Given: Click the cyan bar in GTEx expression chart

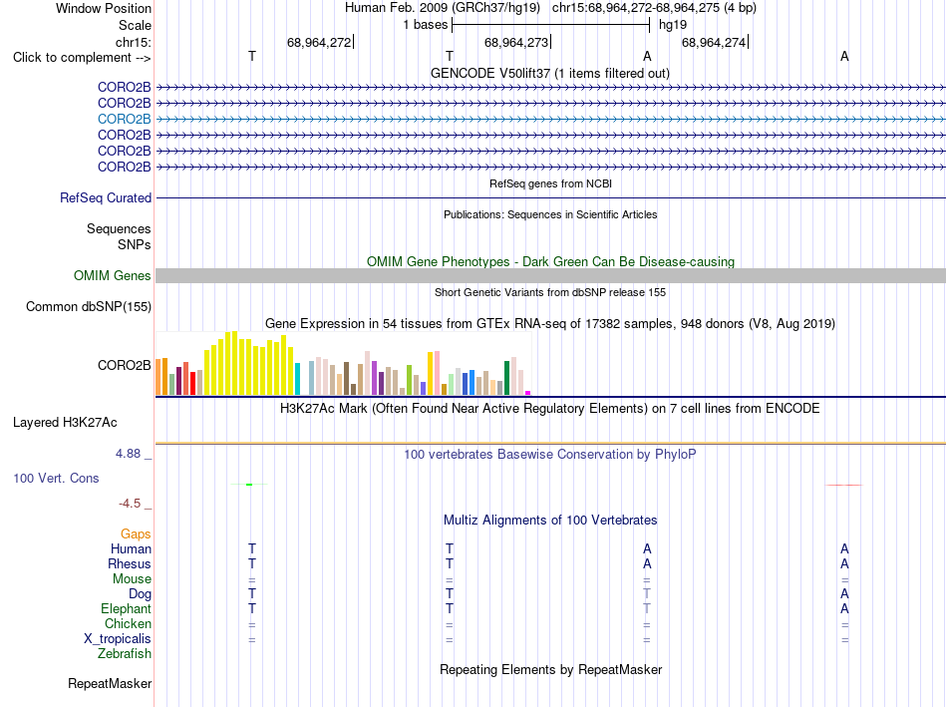Looking at the screenshot, I should [x=297, y=379].
